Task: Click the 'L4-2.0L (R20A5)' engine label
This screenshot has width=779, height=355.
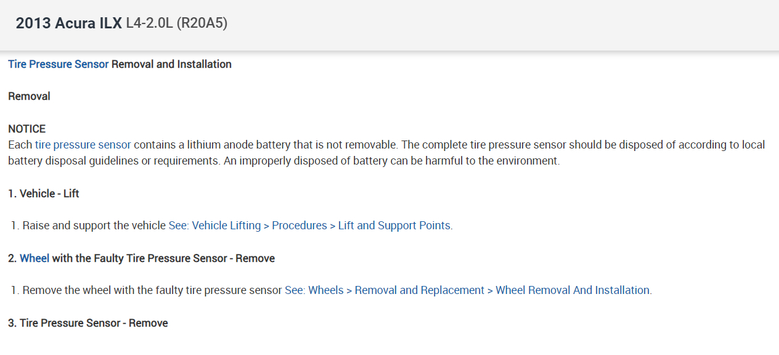Action: click(176, 24)
